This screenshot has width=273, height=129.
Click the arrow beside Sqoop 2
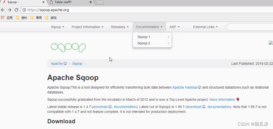pos(168,43)
